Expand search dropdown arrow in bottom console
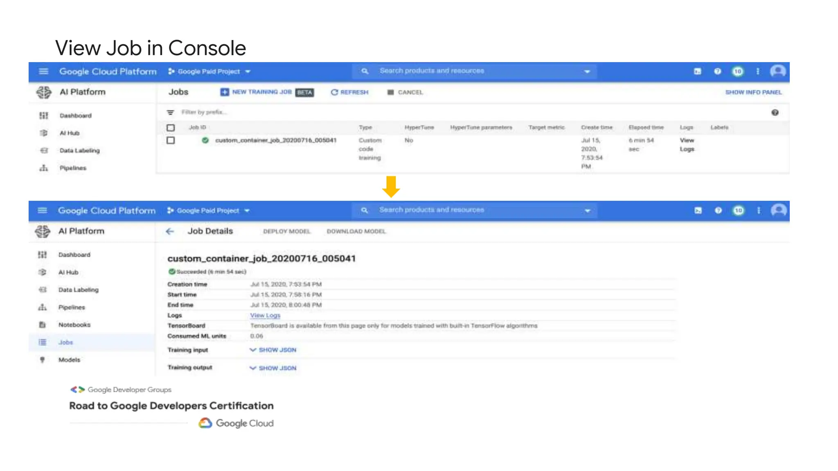Screen dimensions: 838x471 (588, 211)
